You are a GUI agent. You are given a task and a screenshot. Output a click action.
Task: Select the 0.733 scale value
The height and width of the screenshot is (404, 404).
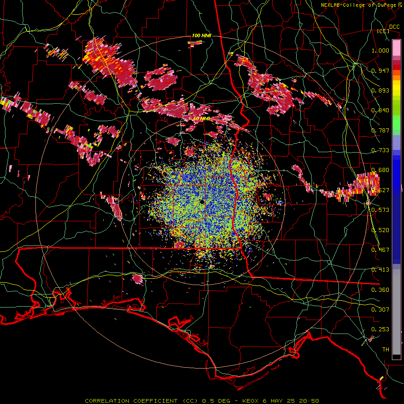[380, 150]
